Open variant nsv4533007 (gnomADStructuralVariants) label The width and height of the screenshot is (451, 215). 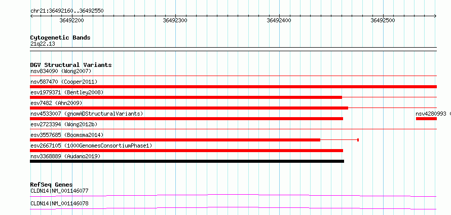click(x=87, y=114)
